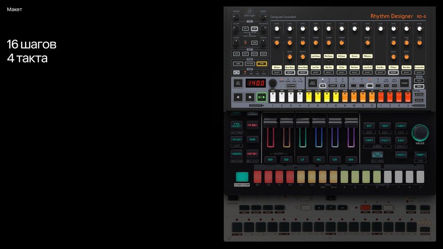443x249 pixels.
Task: Click the green-ringed VALUE knob
Action: tap(420, 133)
